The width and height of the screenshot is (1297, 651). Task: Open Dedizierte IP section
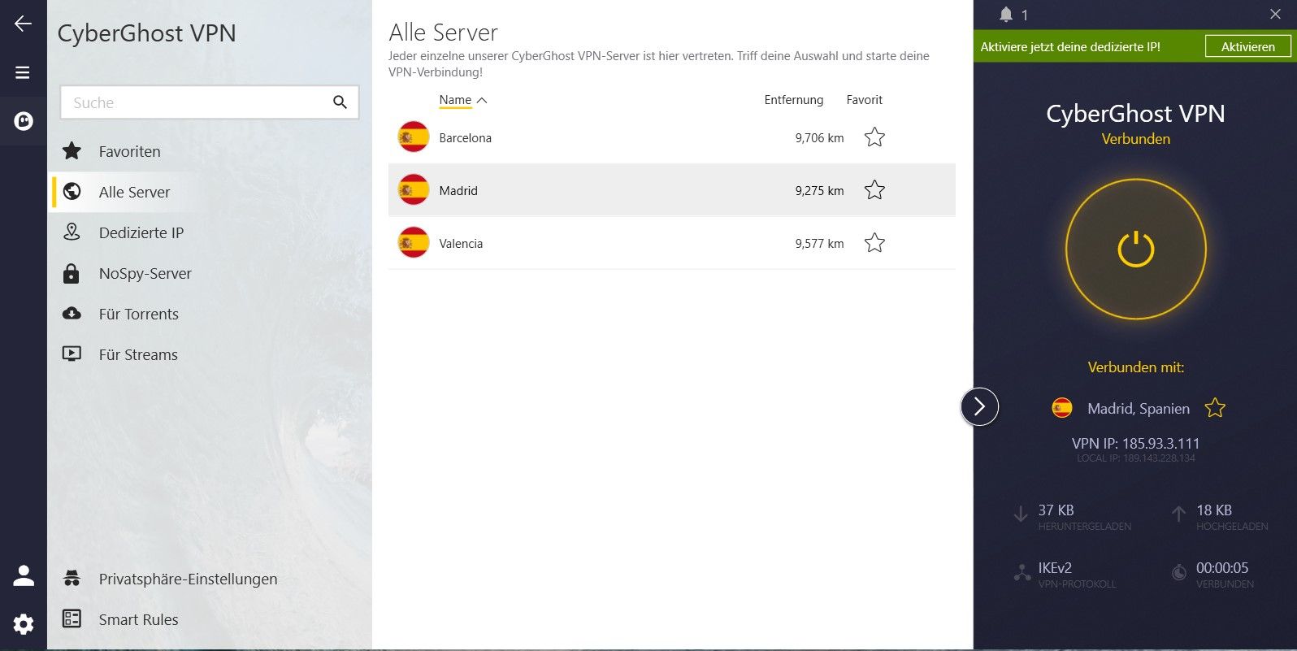click(x=141, y=232)
